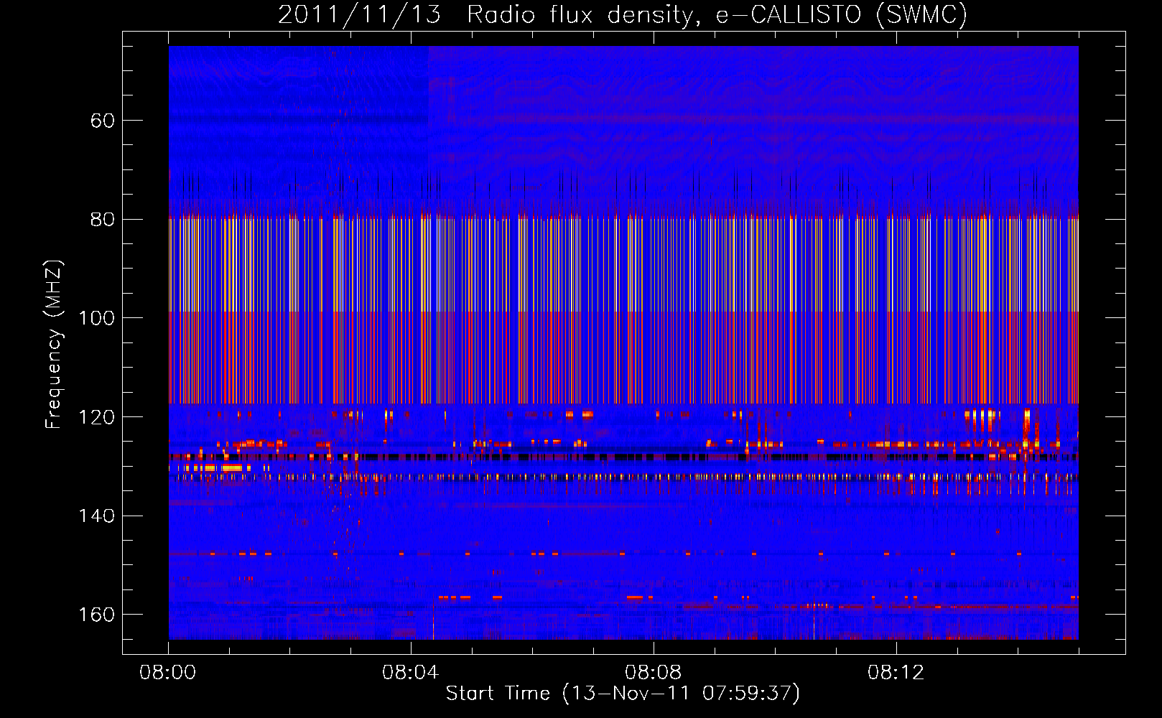Click the 08:00 time axis label
The width and height of the screenshot is (1162, 718).
pyautogui.click(x=168, y=673)
